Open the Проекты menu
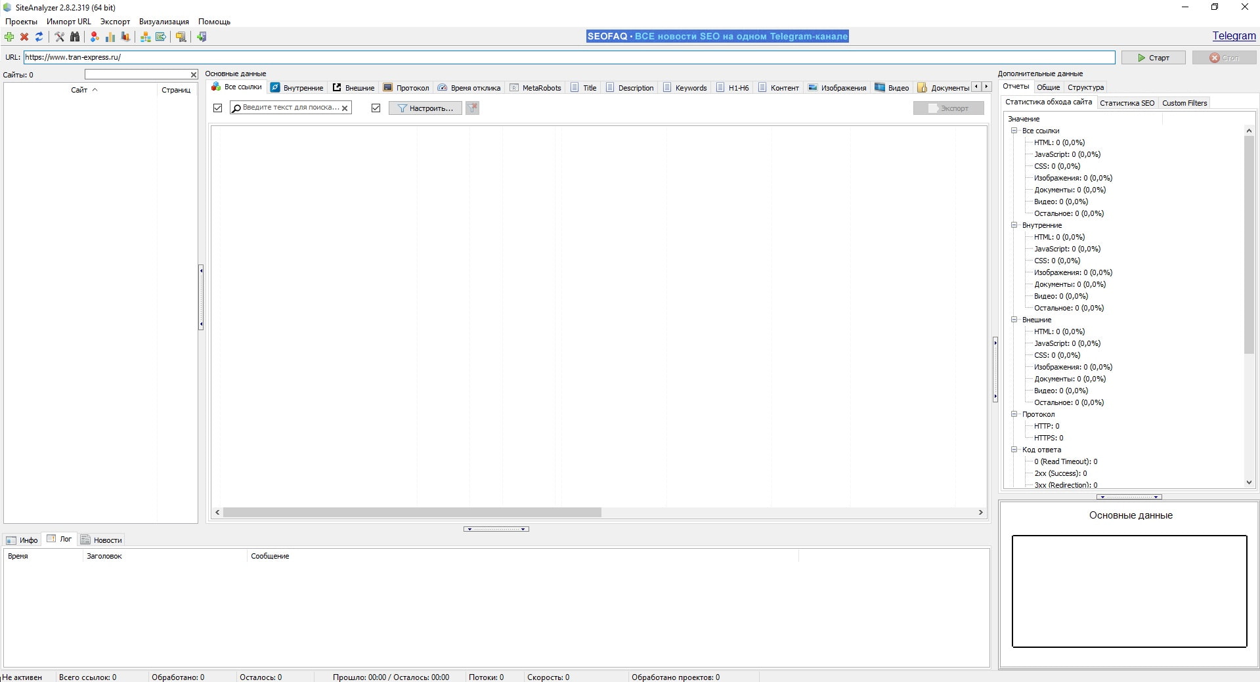Image resolution: width=1260 pixels, height=682 pixels. [x=21, y=22]
